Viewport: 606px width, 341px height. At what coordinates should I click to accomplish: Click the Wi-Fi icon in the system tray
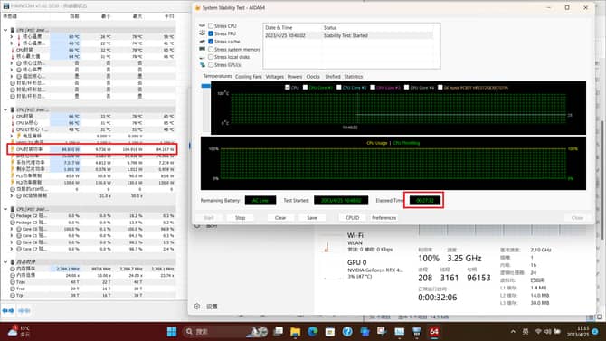pos(538,332)
